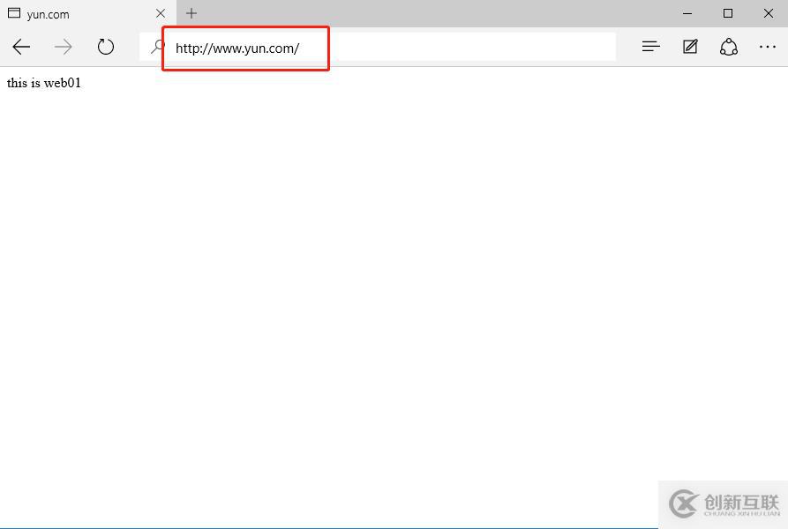Click the circular X watermark logo
The image size is (788, 529).
[684, 503]
